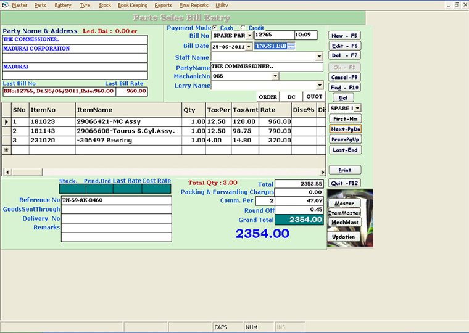The width and height of the screenshot is (469, 333).
Task: Click the TNGST Bill spinner arrows
Action: tap(291, 46)
